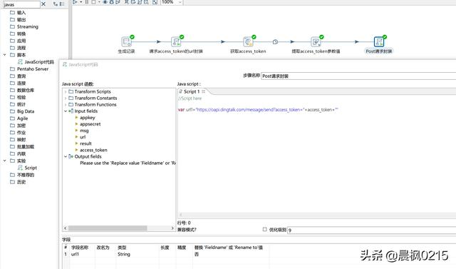
Task: Select the Post请求封装 step icon
Action: [x=379, y=41]
